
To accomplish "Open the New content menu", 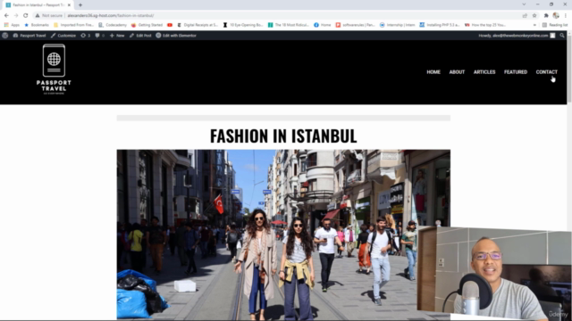I will [x=117, y=36].
